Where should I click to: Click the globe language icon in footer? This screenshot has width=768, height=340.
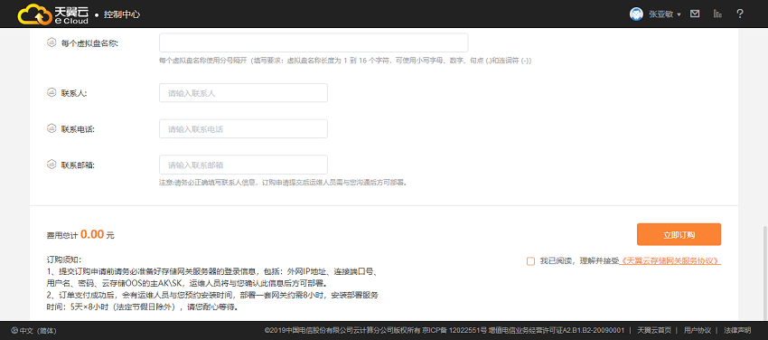(14, 331)
